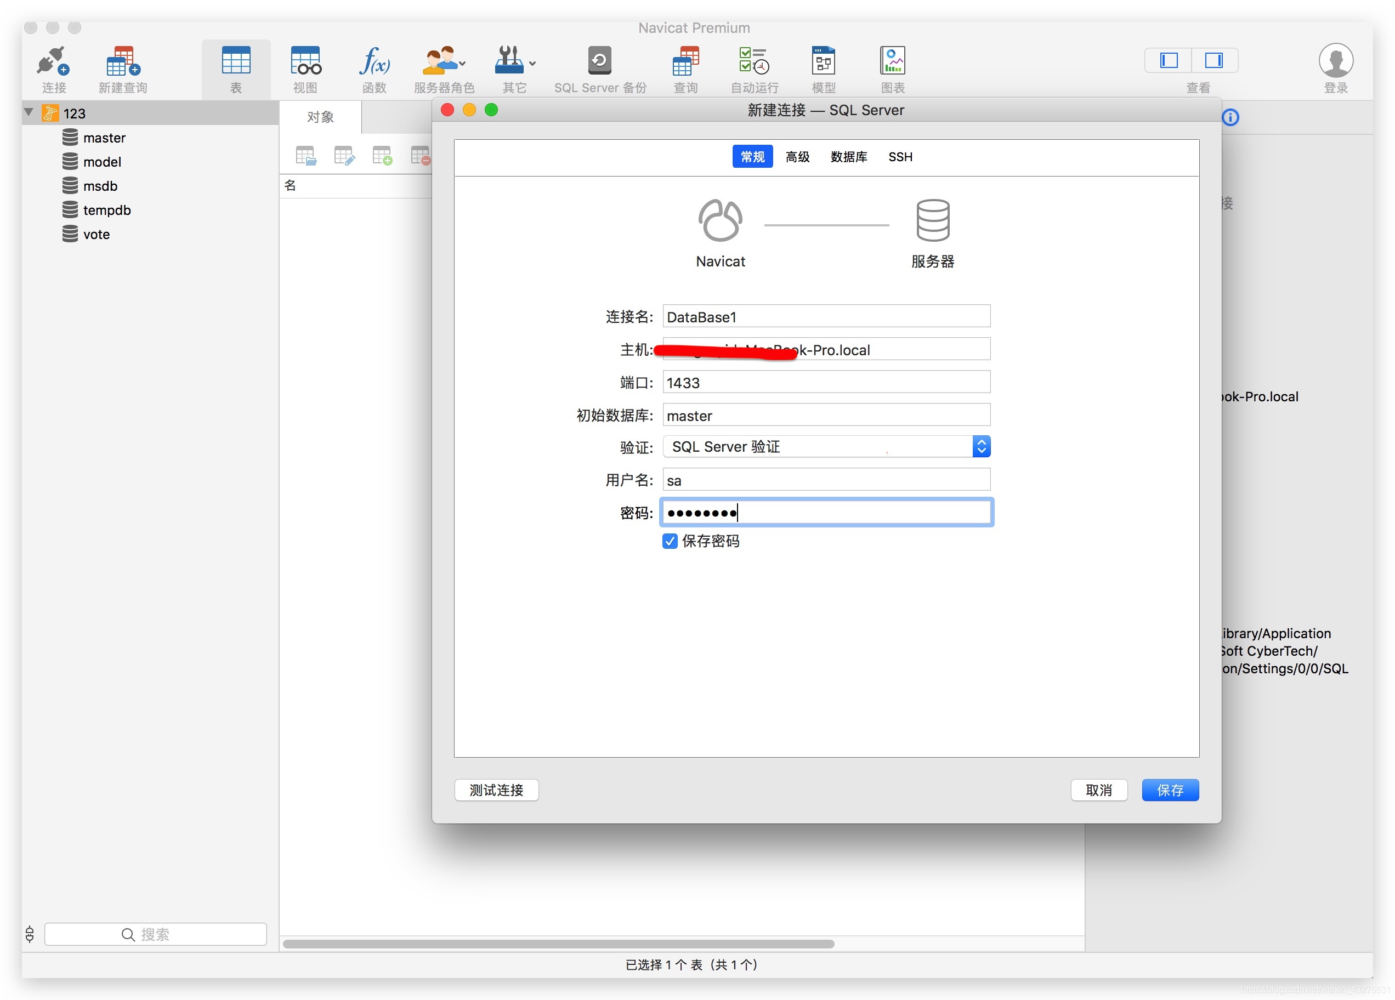1395x1000 pixels.
Task: Click the filter icon beside sidebar search
Action: (x=30, y=934)
